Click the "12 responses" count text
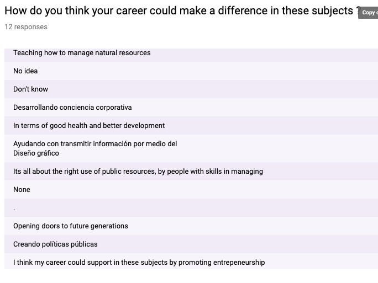 26,26
